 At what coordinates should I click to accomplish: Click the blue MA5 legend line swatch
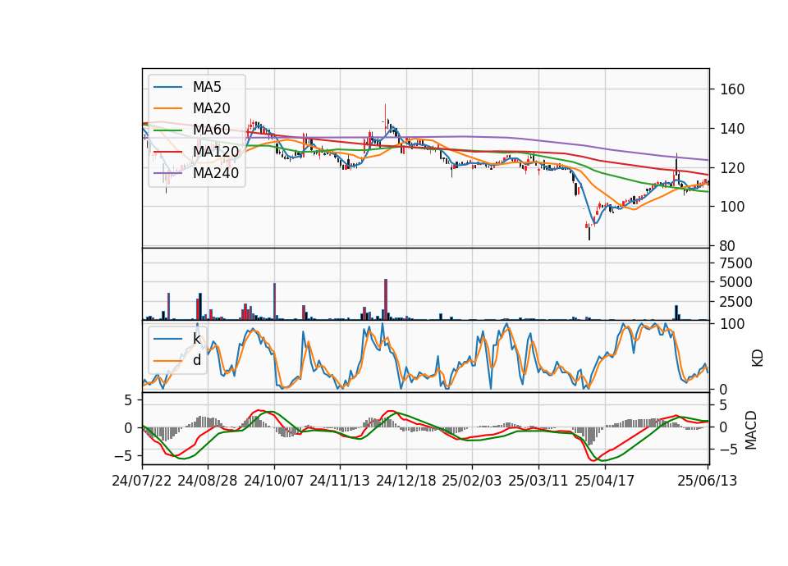coord(167,88)
